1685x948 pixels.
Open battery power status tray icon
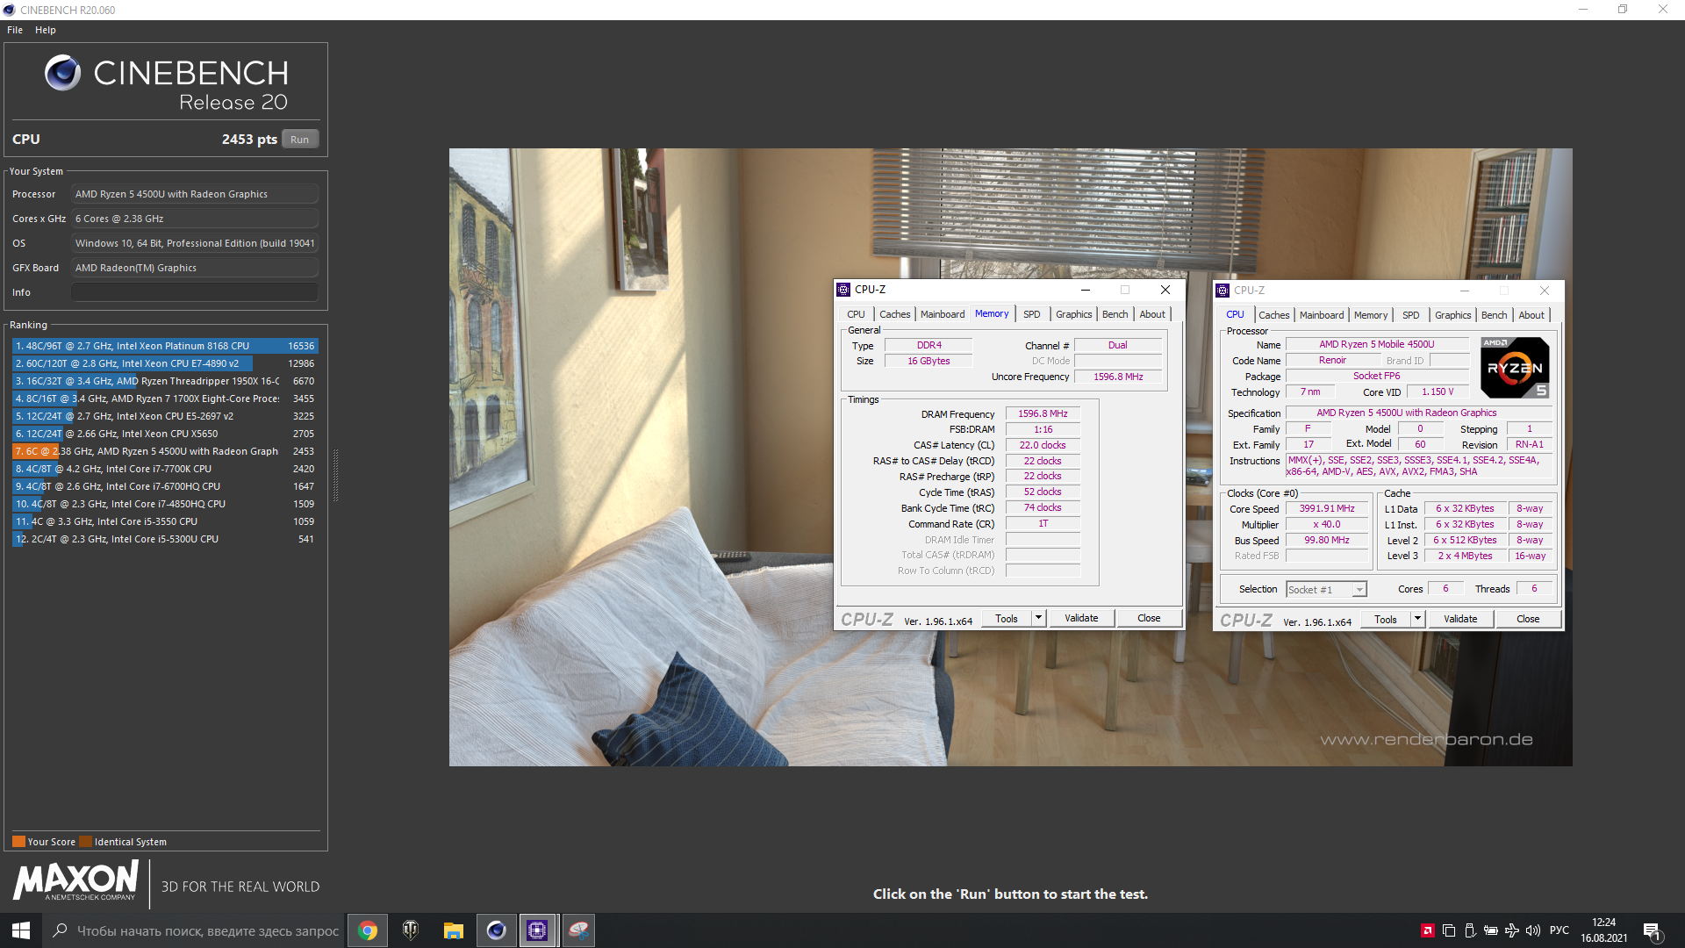(1491, 930)
